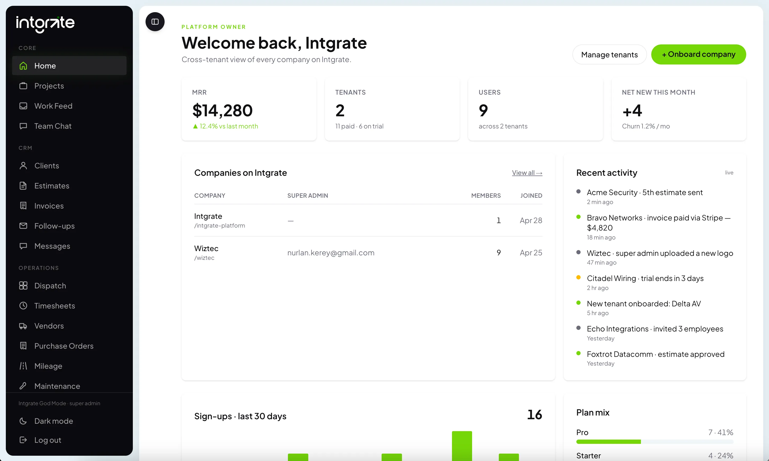Screen dimensions: 769x461
Task: Select the Mileage road icon
Action: [x=23, y=366]
